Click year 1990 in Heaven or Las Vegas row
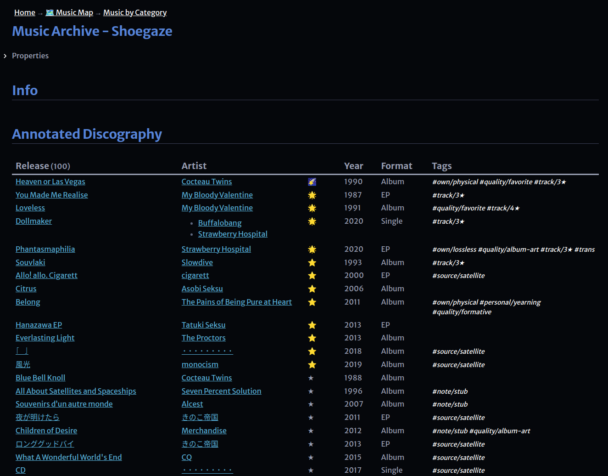608x476 pixels. (x=353, y=181)
